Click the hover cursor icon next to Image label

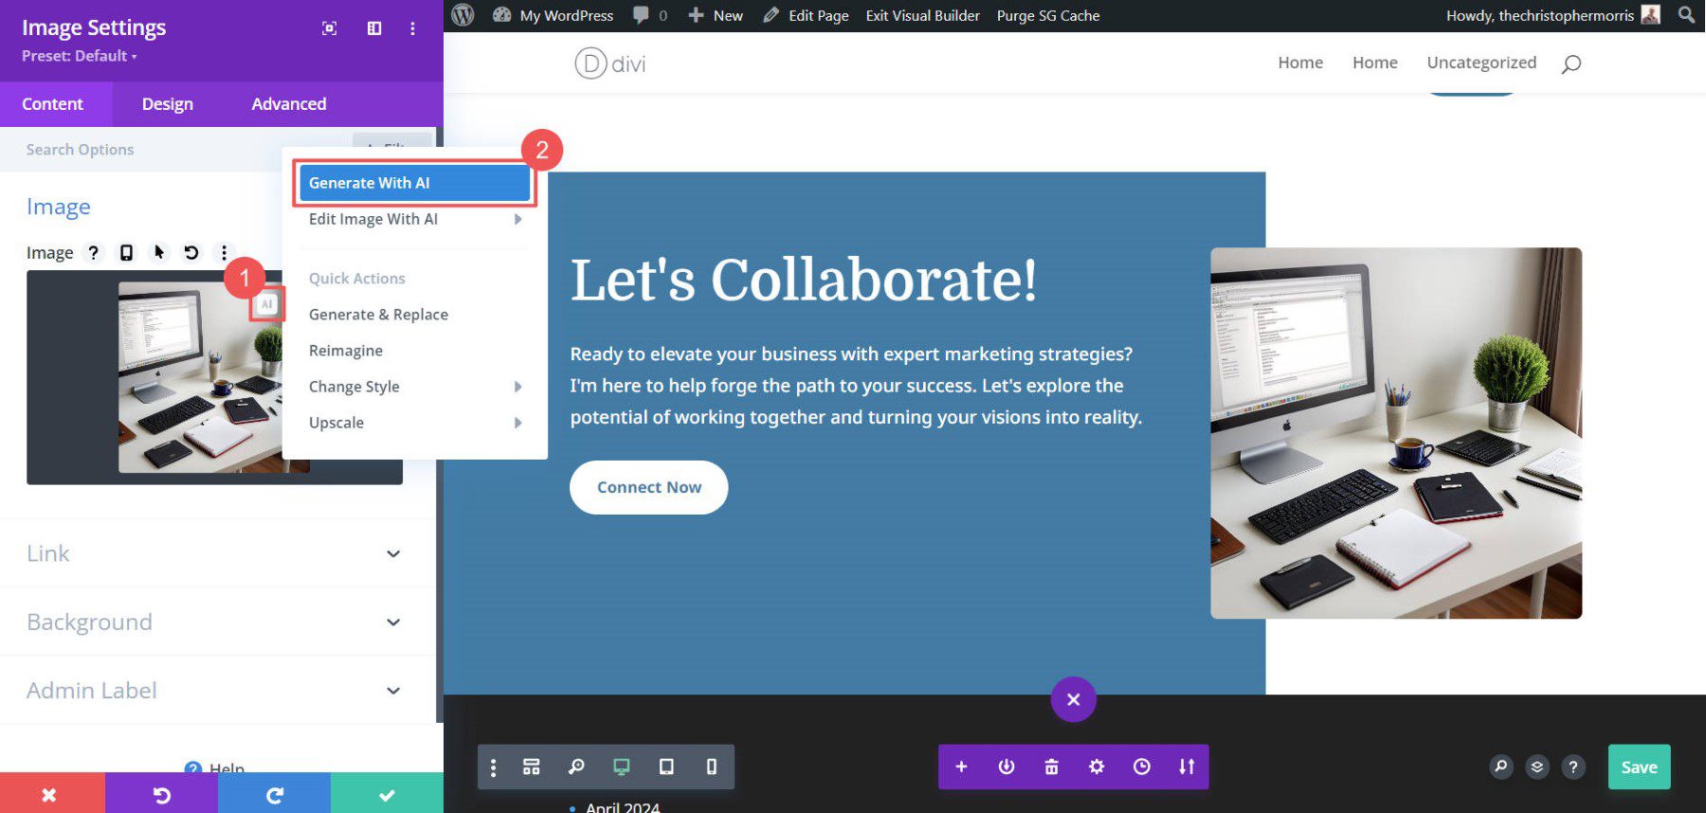click(x=159, y=252)
